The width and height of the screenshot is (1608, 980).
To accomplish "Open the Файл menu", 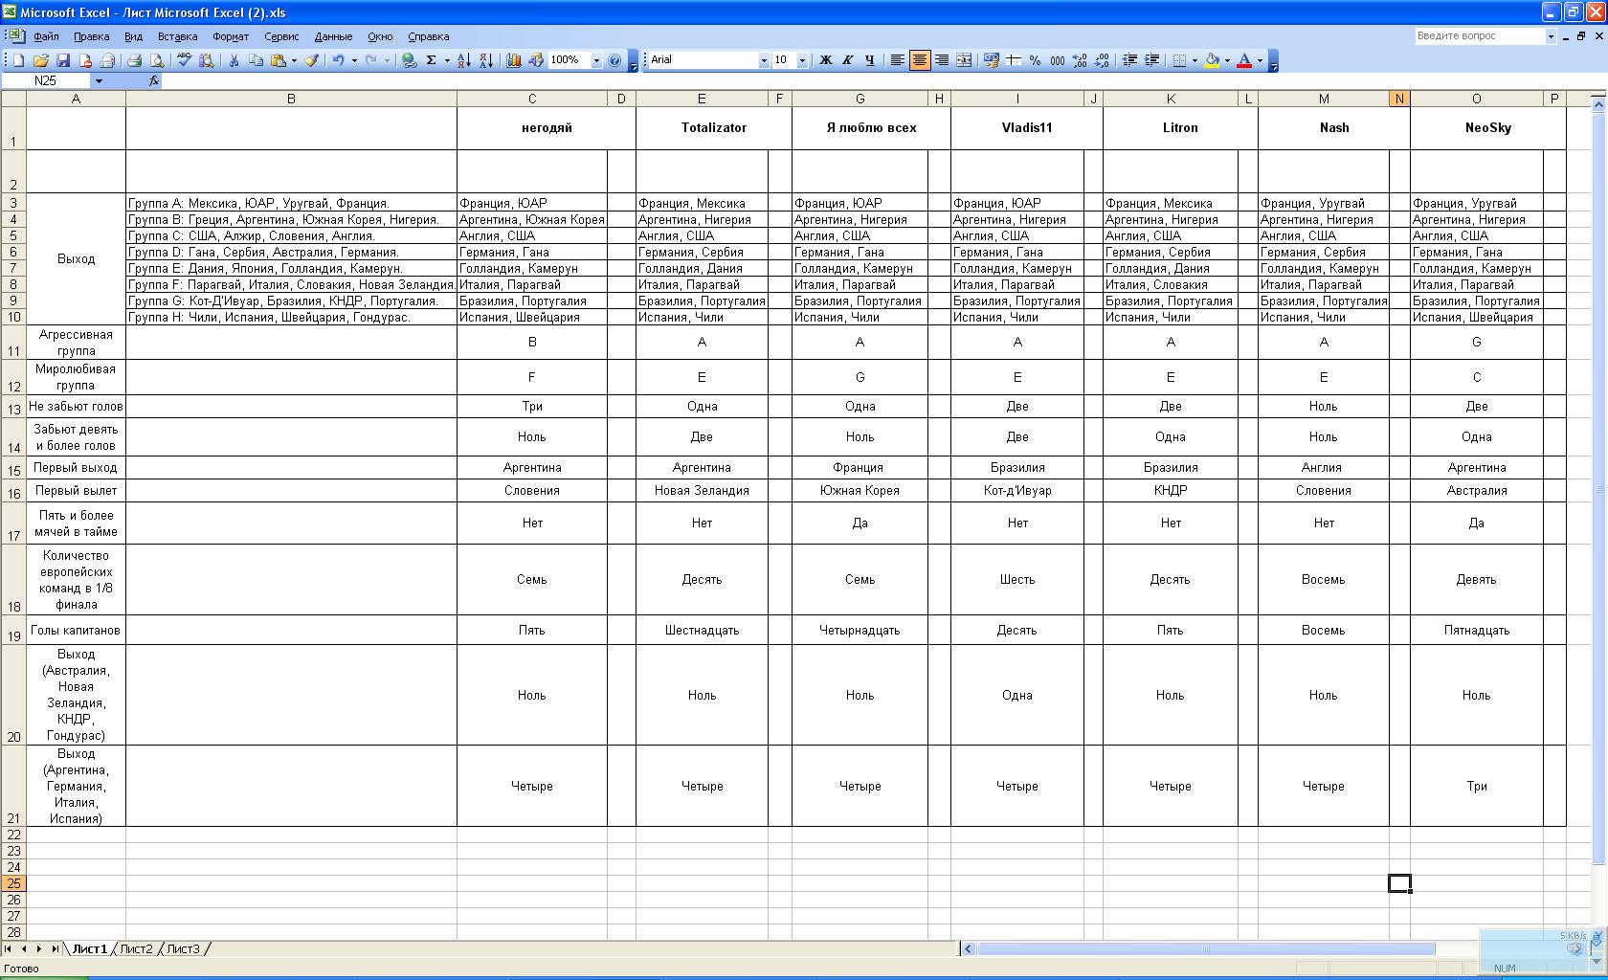I will pos(46,36).
